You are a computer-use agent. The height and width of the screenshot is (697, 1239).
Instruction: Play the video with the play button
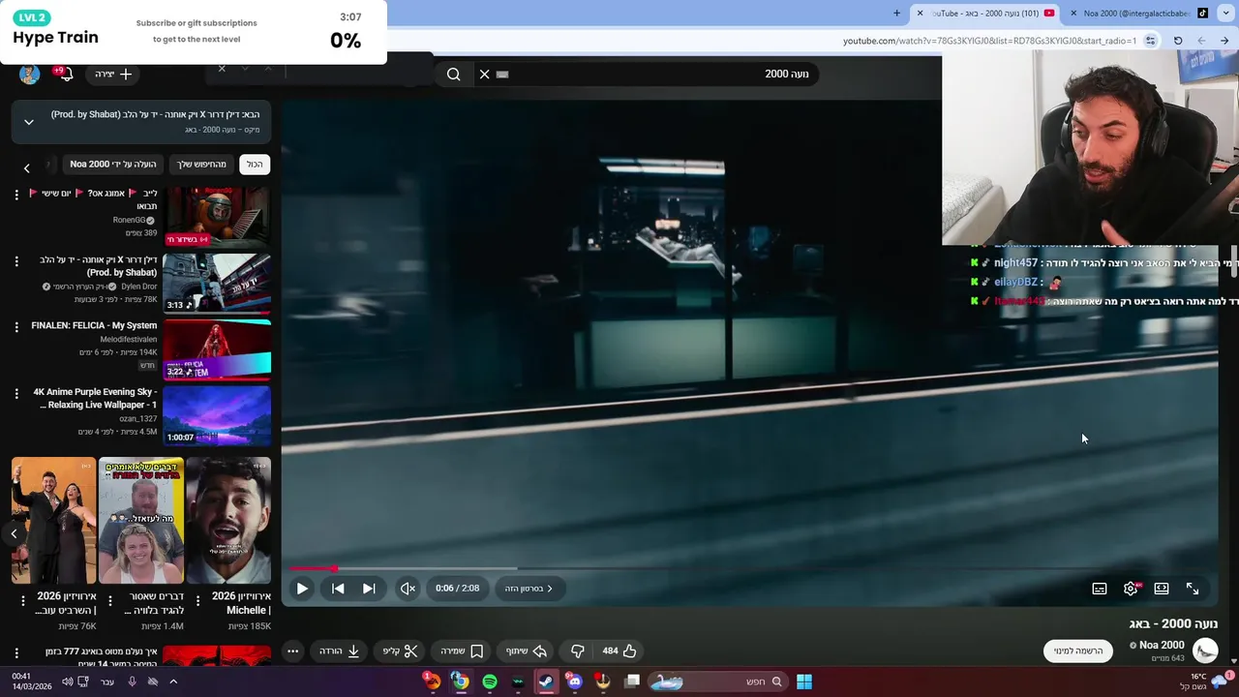pyautogui.click(x=302, y=589)
